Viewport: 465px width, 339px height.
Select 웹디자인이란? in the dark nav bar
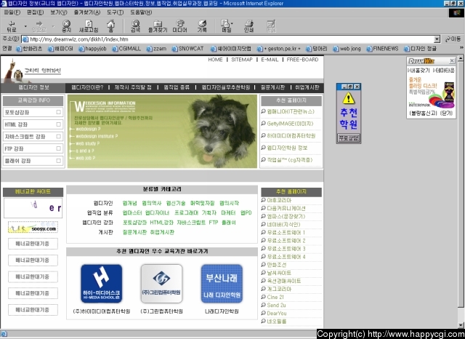[x=87, y=87]
